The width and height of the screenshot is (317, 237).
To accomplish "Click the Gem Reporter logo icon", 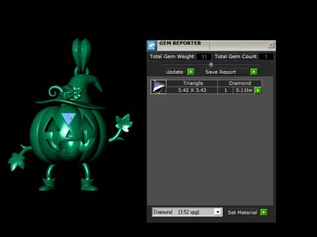I will [x=152, y=45].
